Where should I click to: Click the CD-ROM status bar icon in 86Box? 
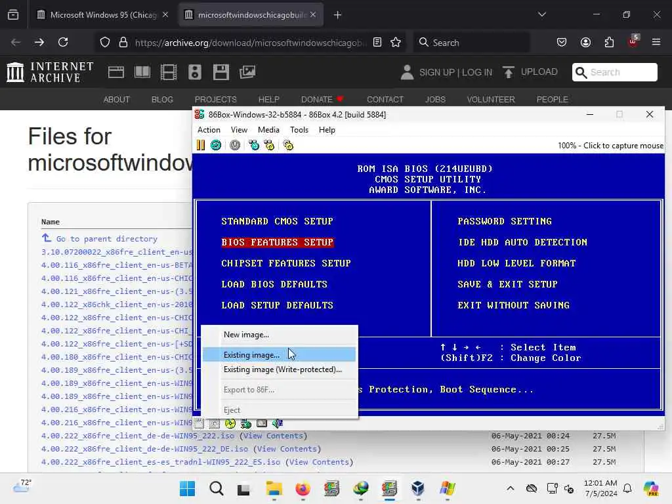click(230, 423)
